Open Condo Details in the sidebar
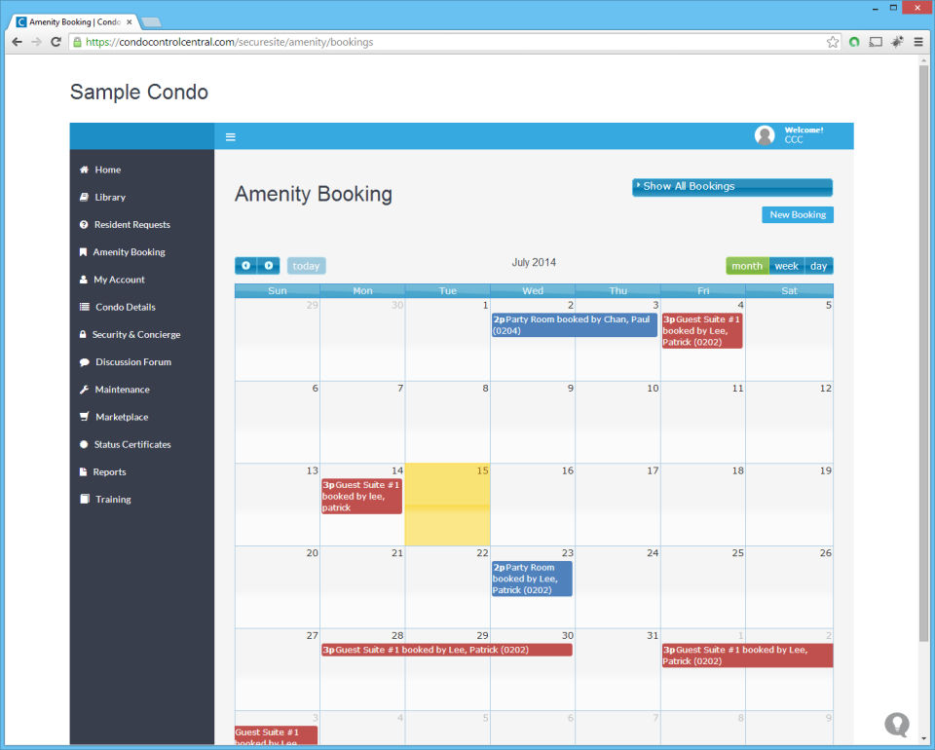Screen dimensions: 935x750 pos(126,307)
